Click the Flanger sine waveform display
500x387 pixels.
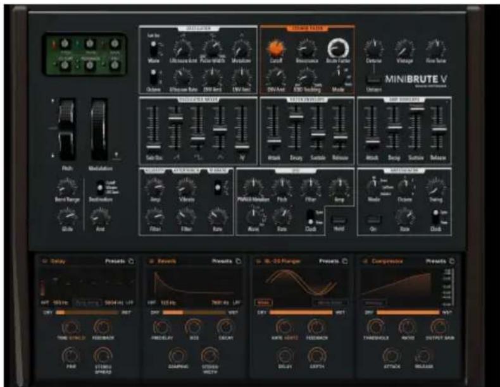click(301, 283)
